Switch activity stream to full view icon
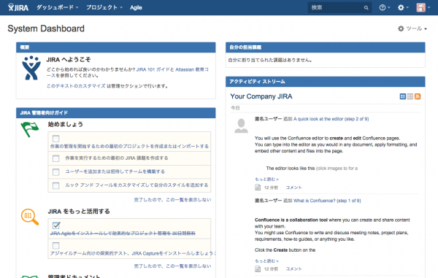This screenshot has width=438, height=278. [x=402, y=96]
